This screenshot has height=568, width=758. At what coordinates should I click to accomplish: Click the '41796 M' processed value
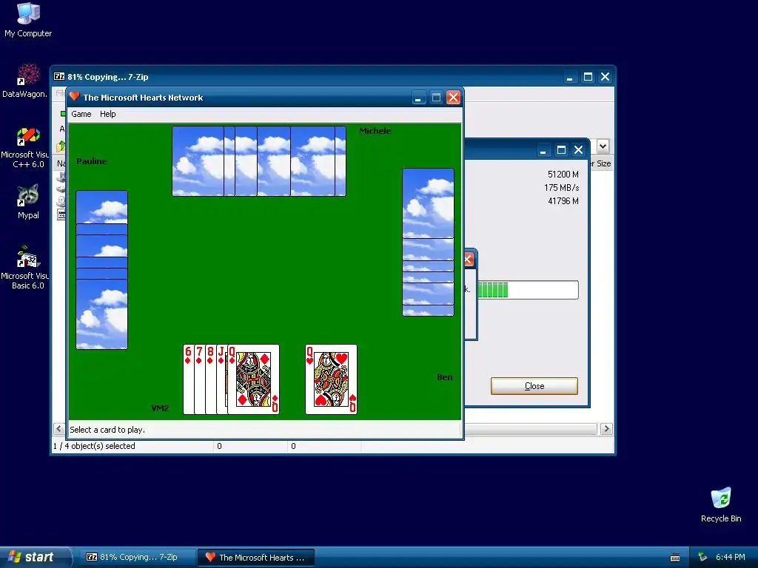click(563, 201)
